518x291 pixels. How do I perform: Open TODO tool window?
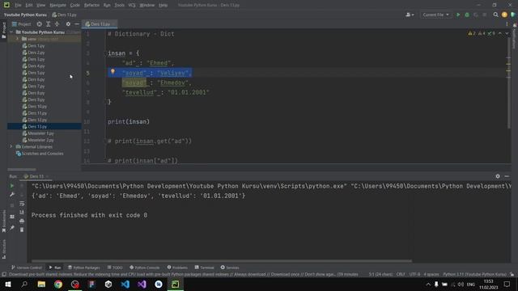pos(115,268)
